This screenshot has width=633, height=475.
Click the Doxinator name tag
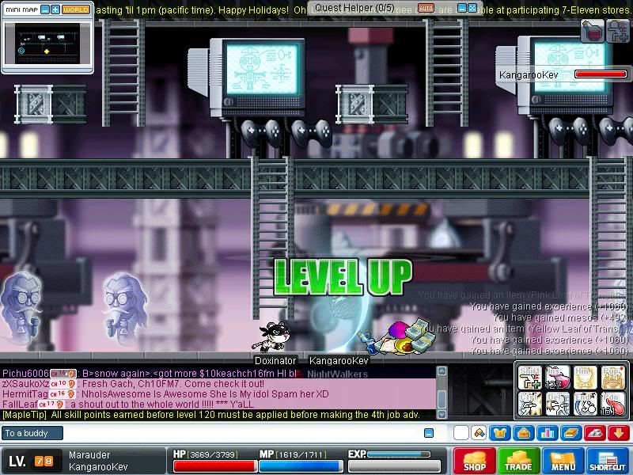tap(275, 361)
